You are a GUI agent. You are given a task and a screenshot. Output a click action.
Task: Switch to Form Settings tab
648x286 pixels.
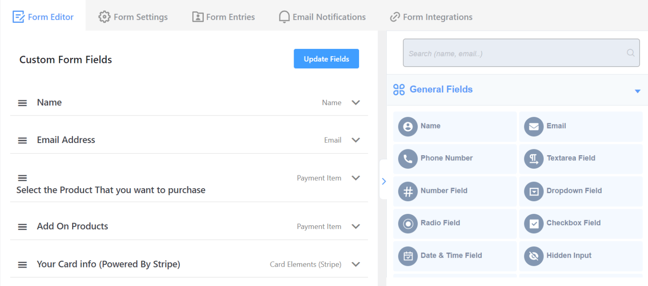pos(133,17)
